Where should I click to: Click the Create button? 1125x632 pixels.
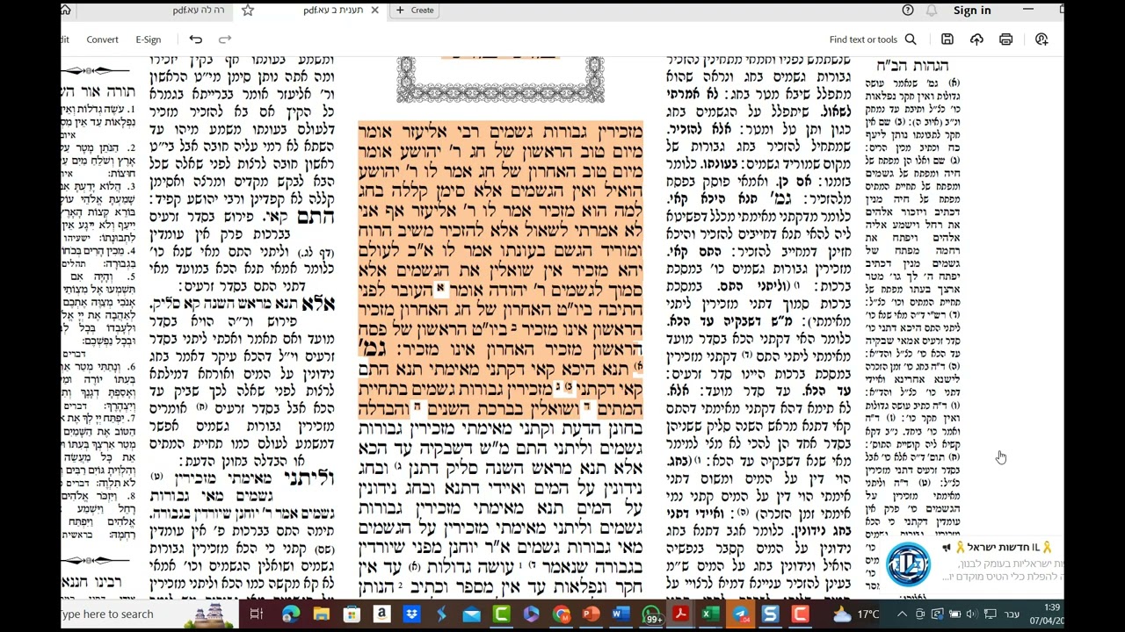click(x=414, y=11)
